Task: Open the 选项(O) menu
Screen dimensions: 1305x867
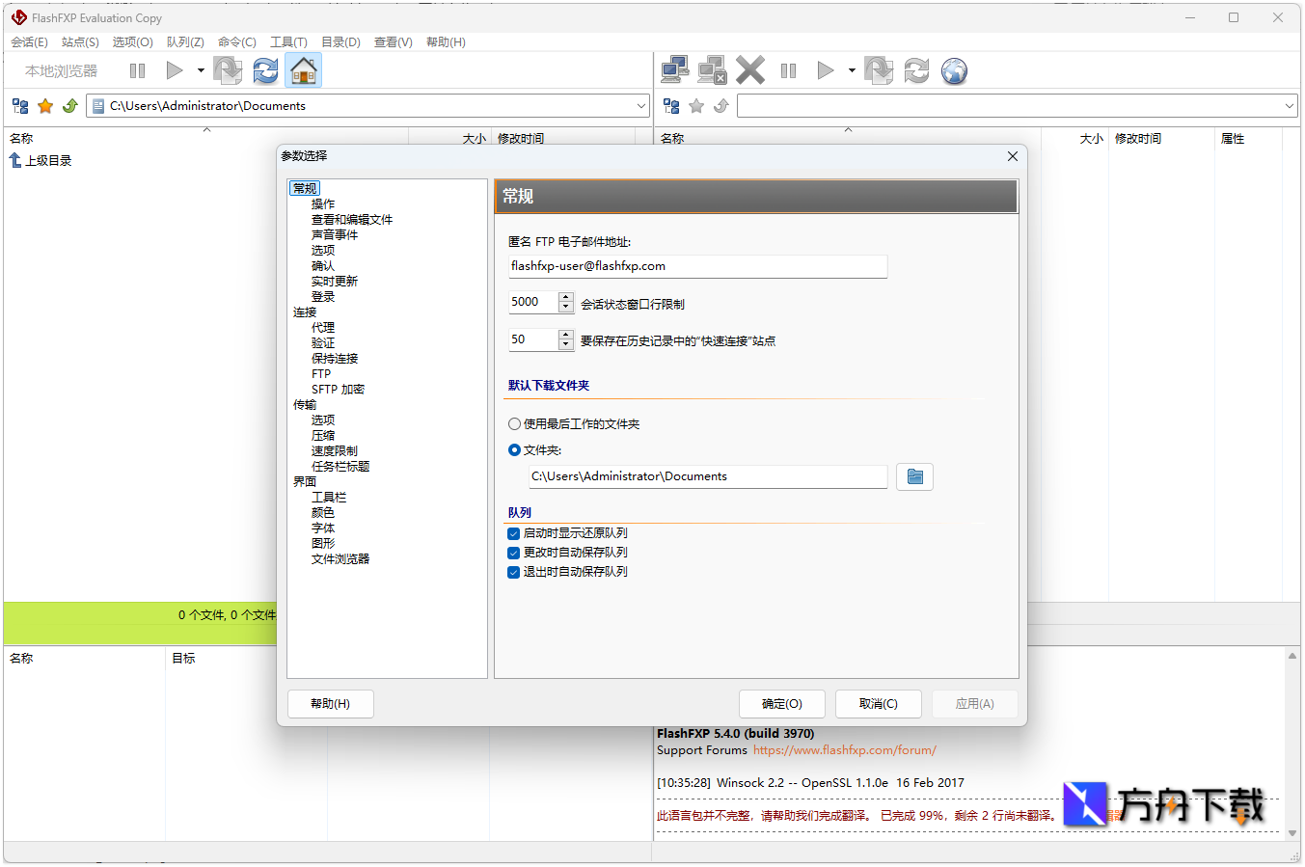Action: click(132, 42)
